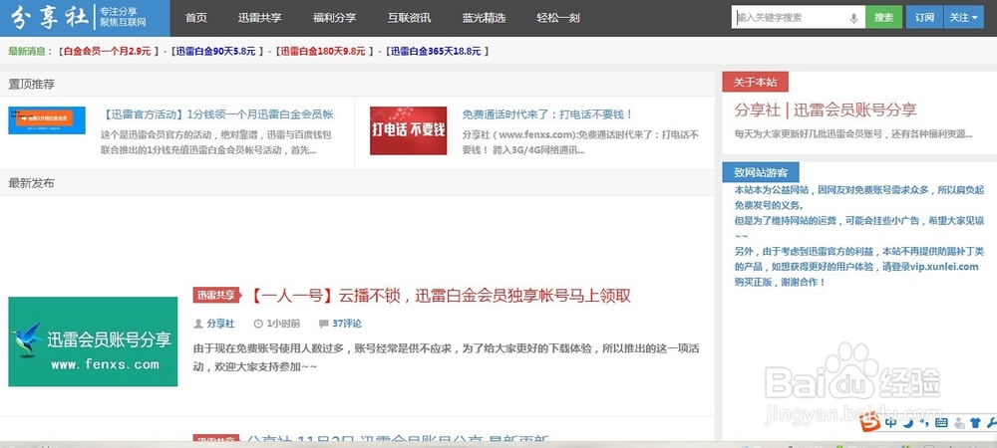Open the skin (shirt) icon in Sogou bar
Image resolution: width=997 pixels, height=448 pixels.
click(x=974, y=422)
